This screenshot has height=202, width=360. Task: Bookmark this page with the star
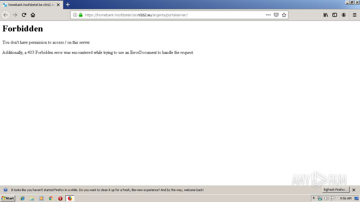click(x=284, y=15)
